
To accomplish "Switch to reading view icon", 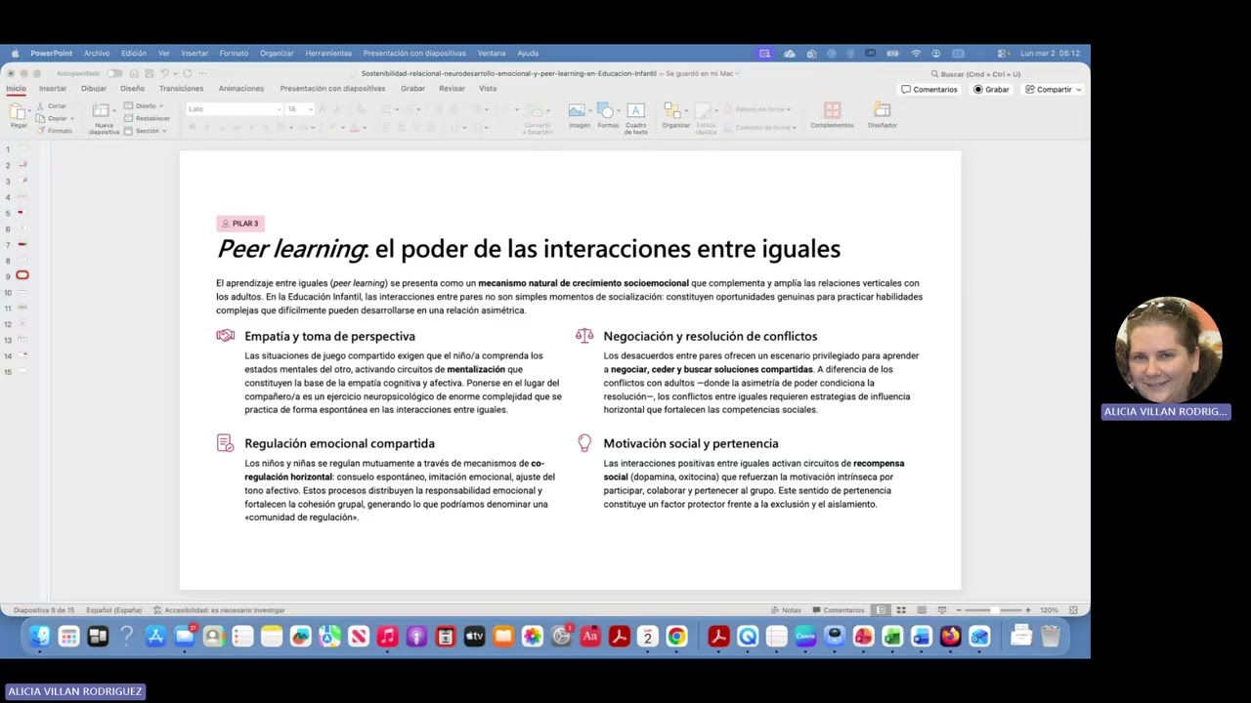I will click(921, 610).
